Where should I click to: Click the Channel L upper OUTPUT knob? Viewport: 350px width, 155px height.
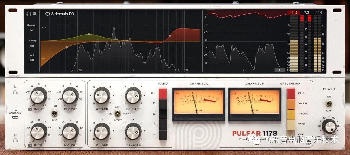click(70, 96)
